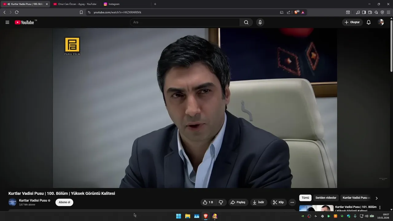Click the Brave Rewards triangle icon
The width and height of the screenshot is (393, 221).
coord(303,12)
